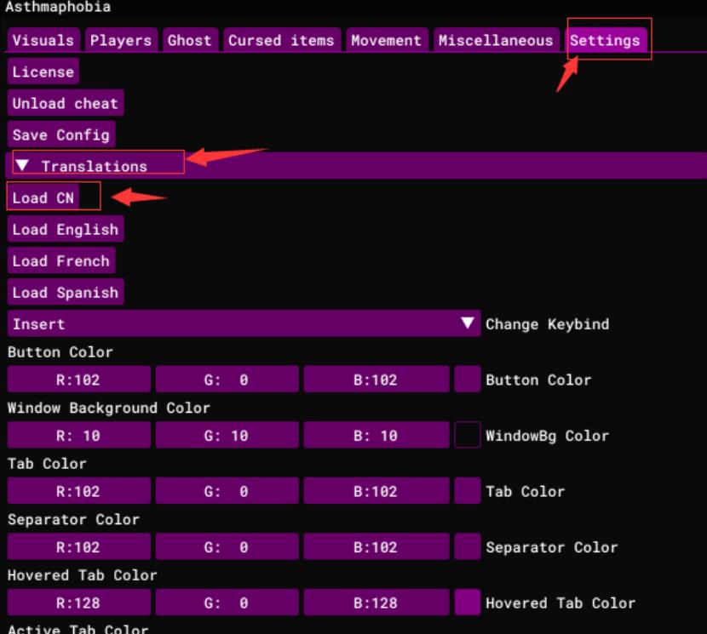Click Window Background B: 10 field
Viewport: 707px width, 634px height.
(376, 435)
